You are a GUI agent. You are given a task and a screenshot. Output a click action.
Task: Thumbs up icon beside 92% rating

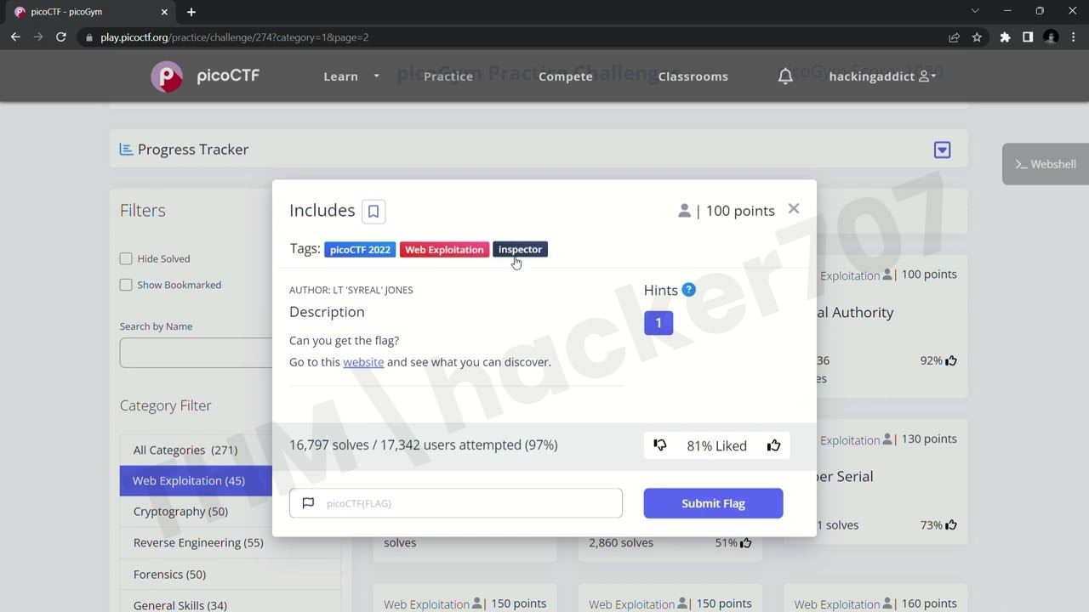[x=951, y=360]
